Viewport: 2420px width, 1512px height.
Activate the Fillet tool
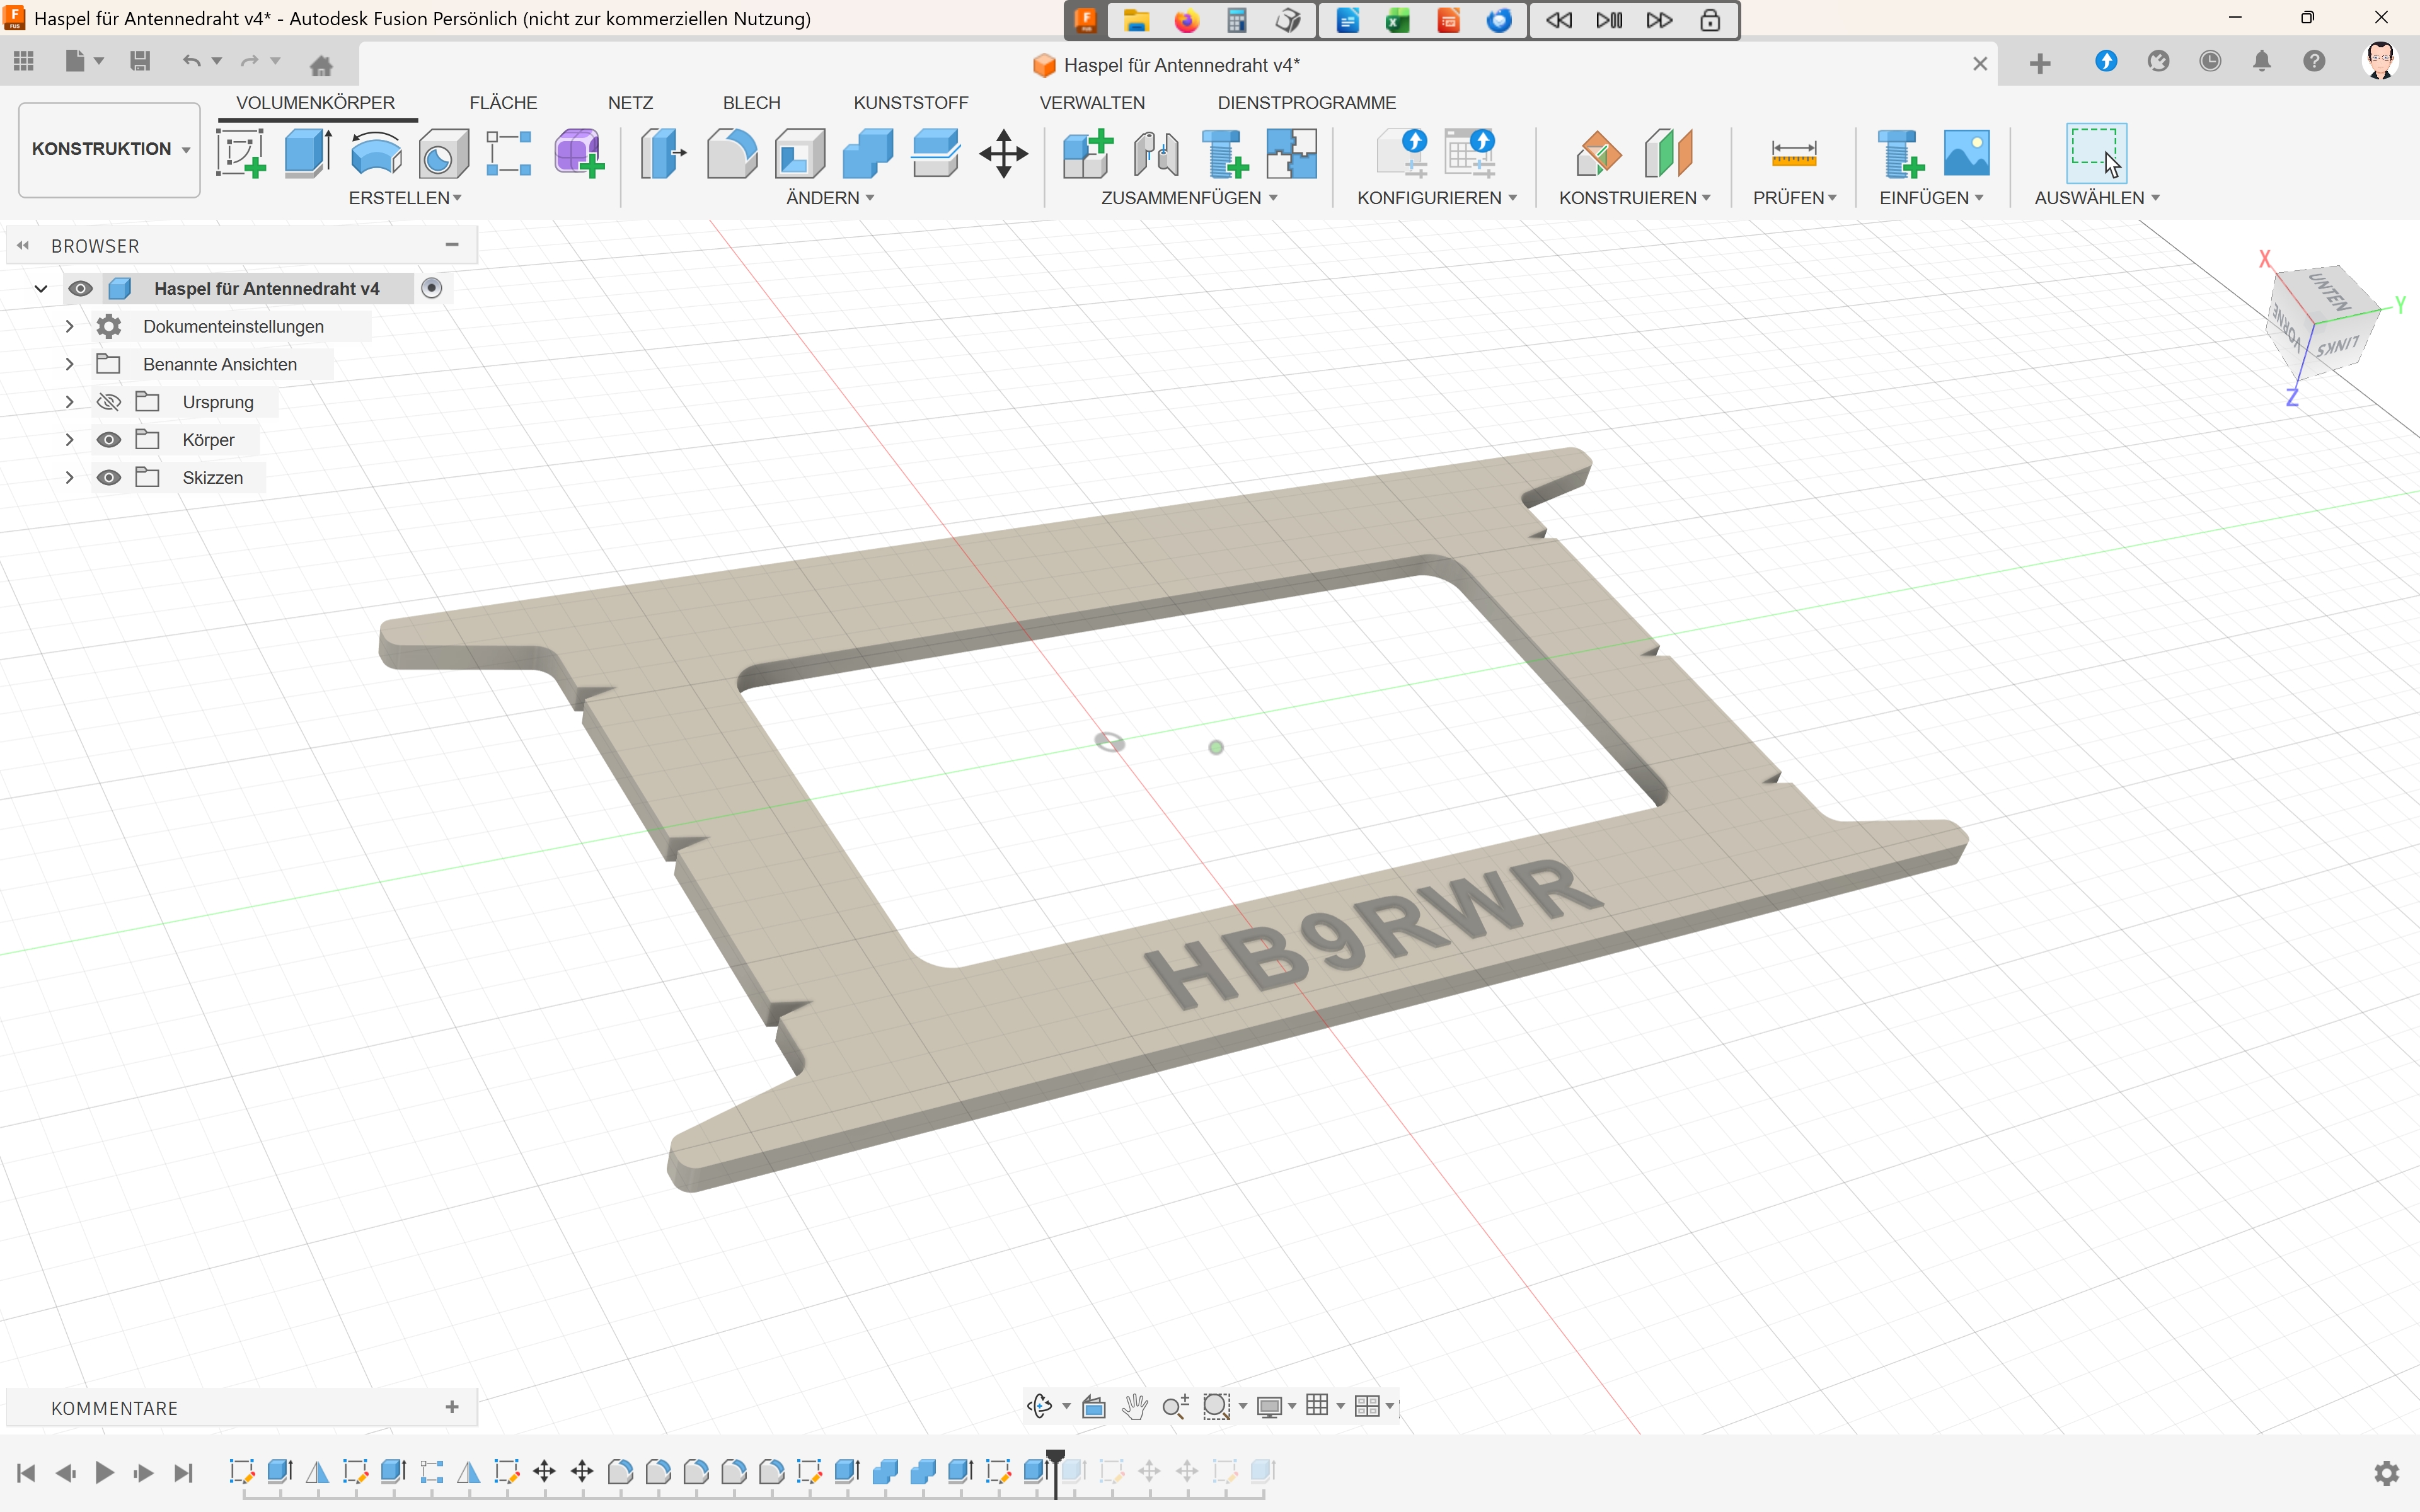click(732, 153)
